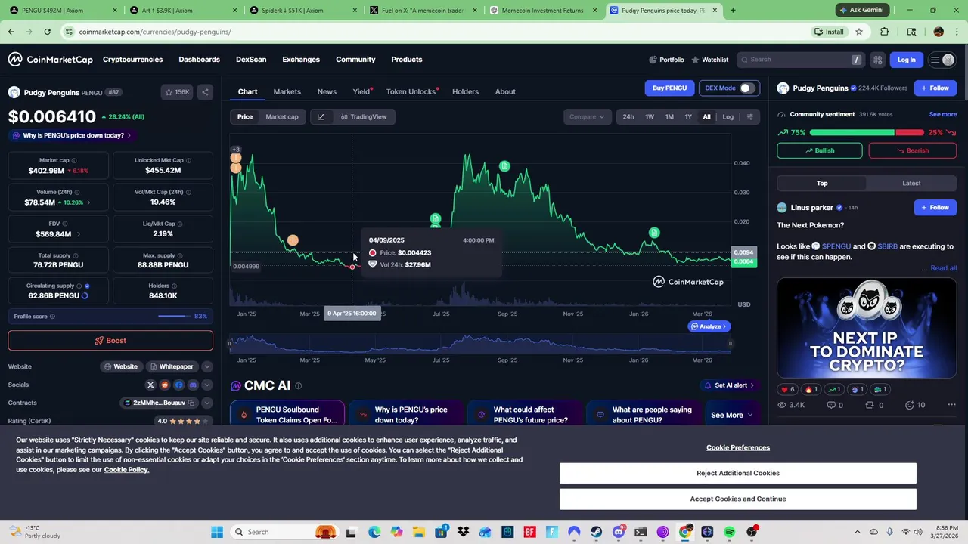
Task: Open 'Why is PENGU's price down today?' banner
Action: (x=72, y=135)
